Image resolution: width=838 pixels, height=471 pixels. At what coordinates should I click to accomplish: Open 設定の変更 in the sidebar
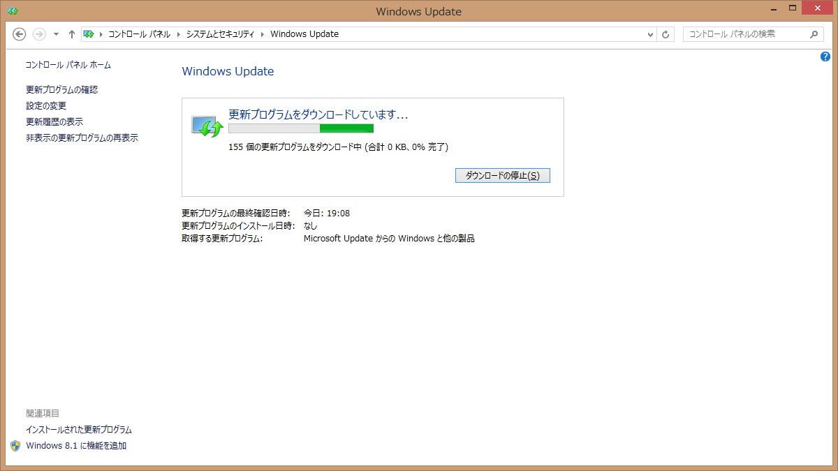(x=46, y=106)
